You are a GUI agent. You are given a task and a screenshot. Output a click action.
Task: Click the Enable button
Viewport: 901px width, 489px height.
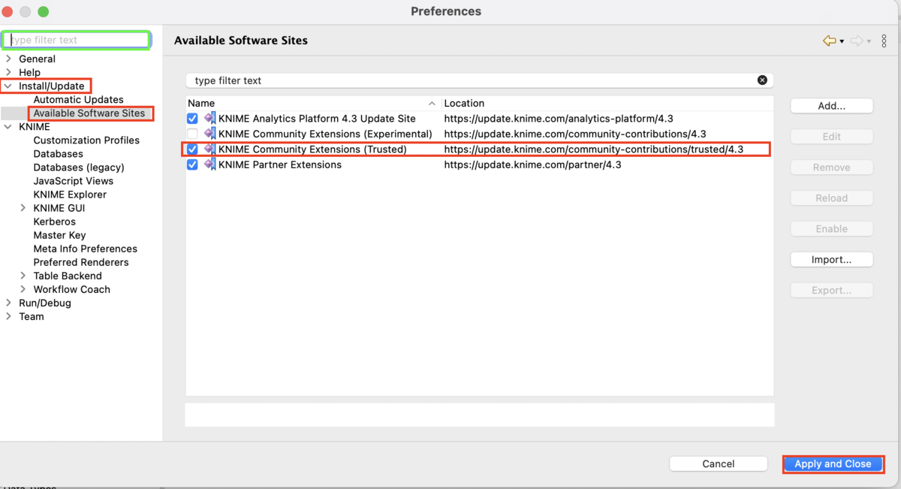(832, 229)
